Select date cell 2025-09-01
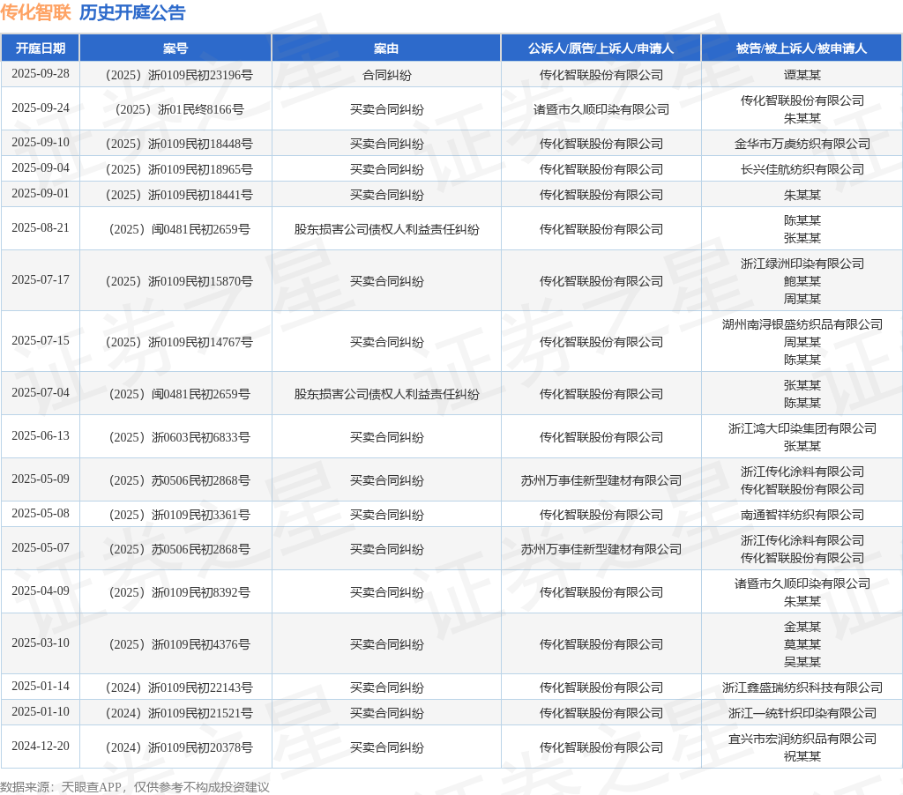 click(41, 193)
